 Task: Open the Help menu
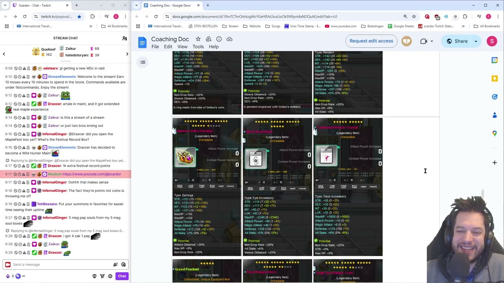click(x=213, y=47)
